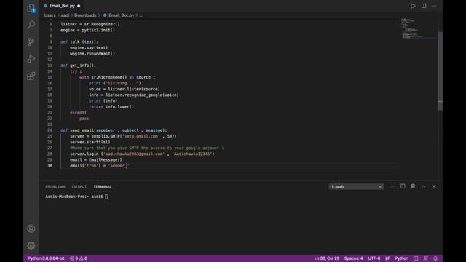Click the feedback icon in status bar

tap(425, 258)
